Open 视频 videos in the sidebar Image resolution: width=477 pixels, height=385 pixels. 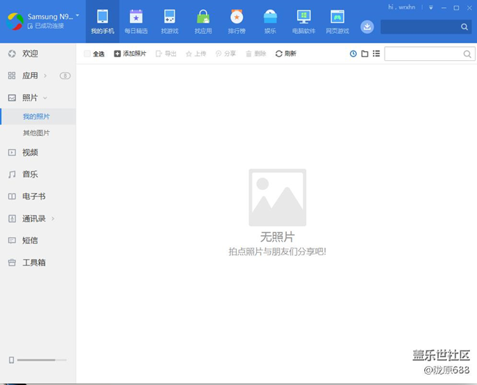coord(30,153)
